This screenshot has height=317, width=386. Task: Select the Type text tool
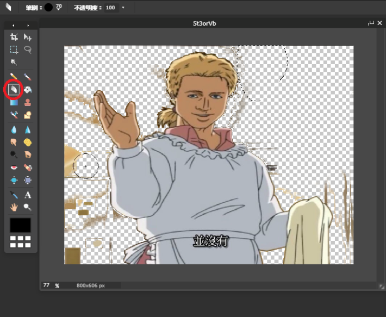pos(28,195)
